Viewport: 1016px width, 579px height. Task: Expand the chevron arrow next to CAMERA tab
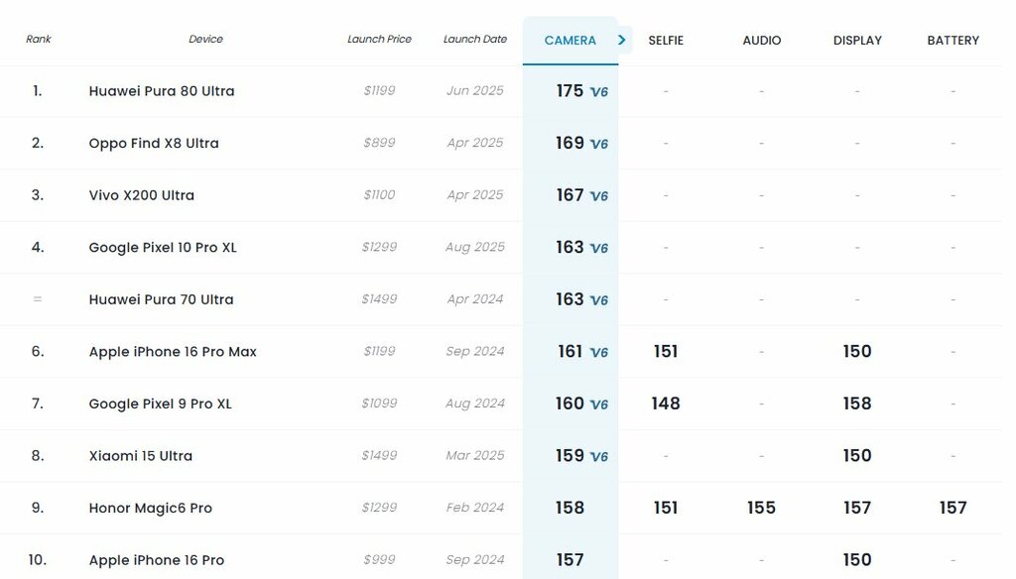[622, 40]
